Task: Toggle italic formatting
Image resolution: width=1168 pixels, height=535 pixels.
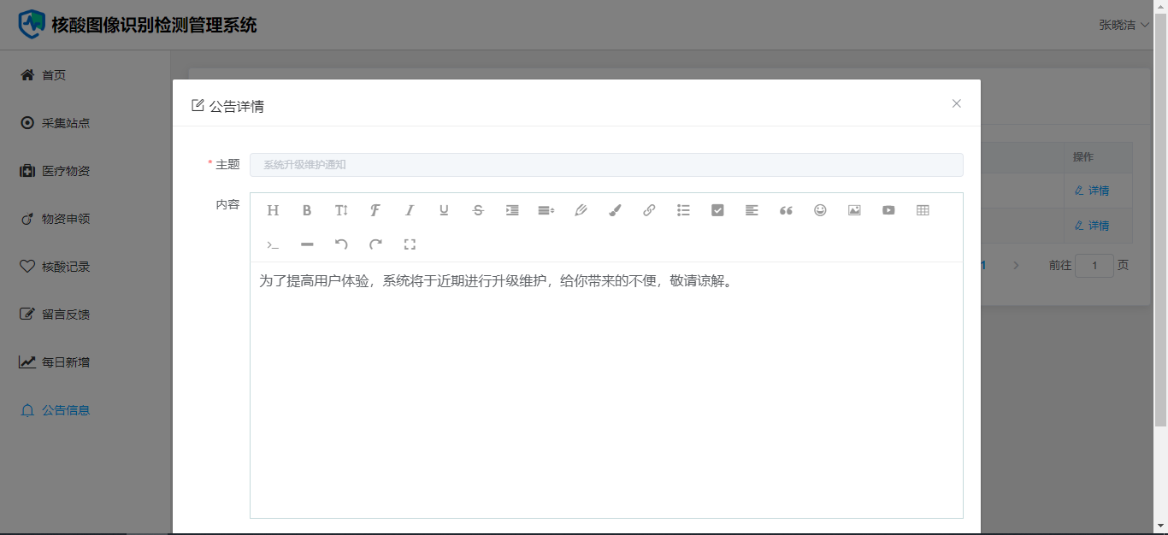Action: (410, 210)
